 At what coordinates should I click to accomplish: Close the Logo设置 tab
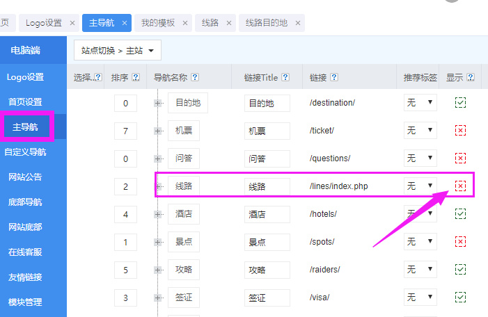coord(72,23)
